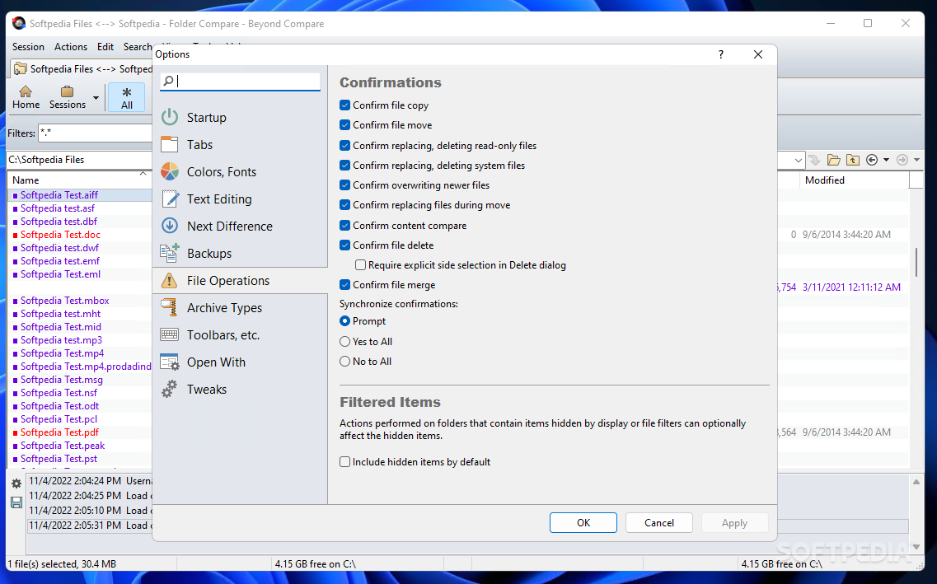Open Colors, Fonts options category

pyautogui.click(x=241, y=172)
